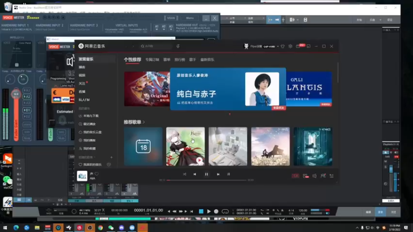Like the currently playing song with heart icon

(97, 174)
